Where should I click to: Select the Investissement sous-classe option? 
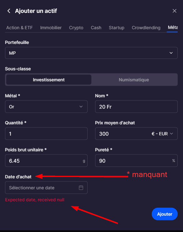[49, 80]
